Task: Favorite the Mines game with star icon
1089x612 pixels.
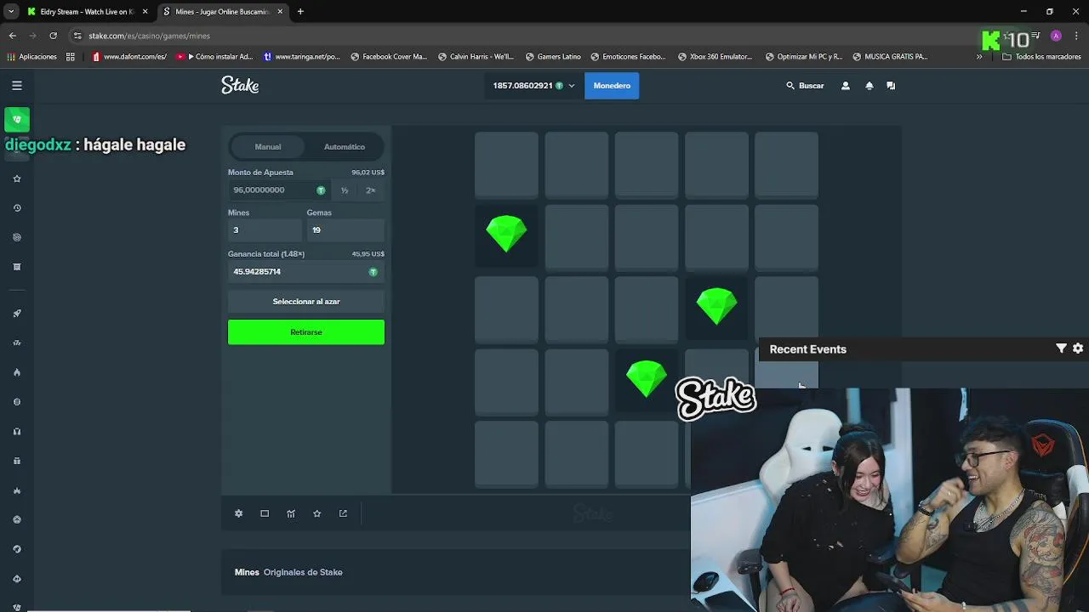Action: click(x=316, y=513)
